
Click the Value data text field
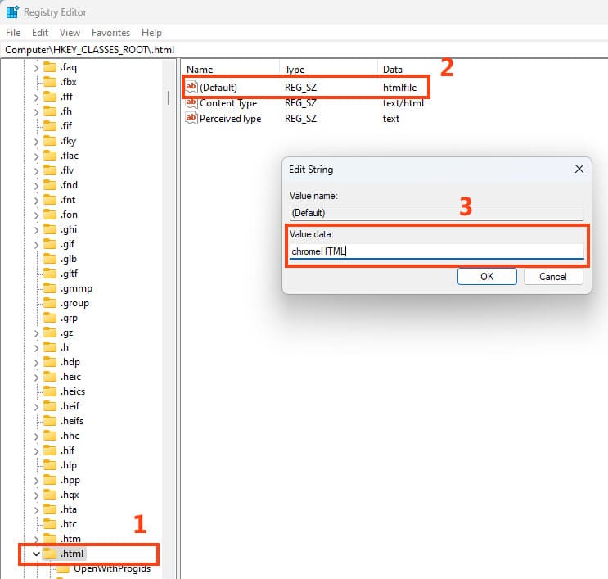437,252
